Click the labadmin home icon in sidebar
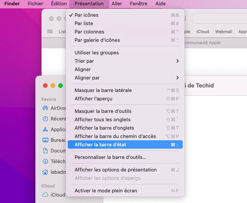The width and height of the screenshot is (247, 203). pyautogui.click(x=45, y=172)
